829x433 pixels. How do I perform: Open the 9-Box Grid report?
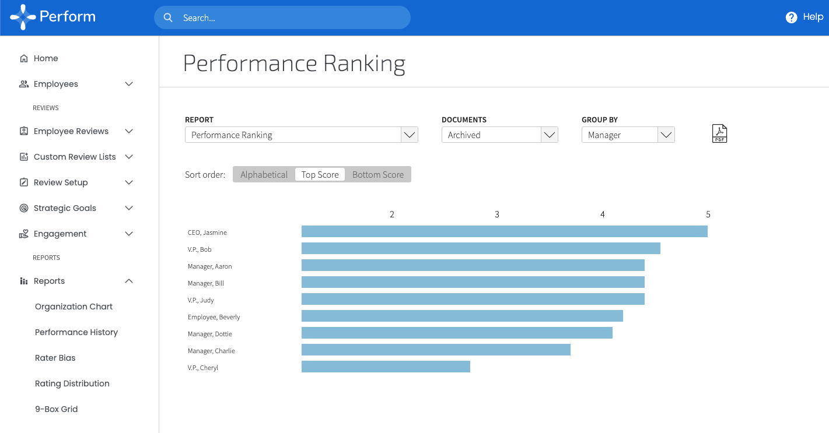click(57, 409)
